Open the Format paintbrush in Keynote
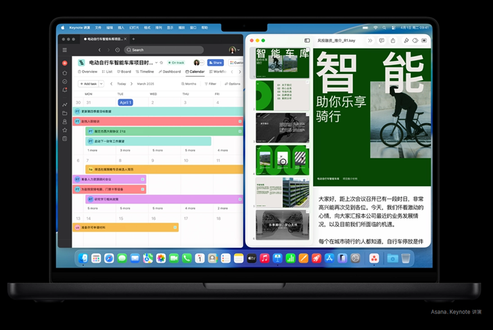Image resolution: width=493 pixels, height=330 pixels. click(406, 41)
